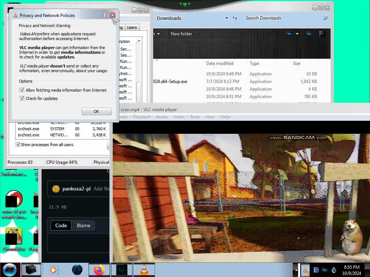
Task: Select the Blame tab in GitHub
Action: coord(83,225)
